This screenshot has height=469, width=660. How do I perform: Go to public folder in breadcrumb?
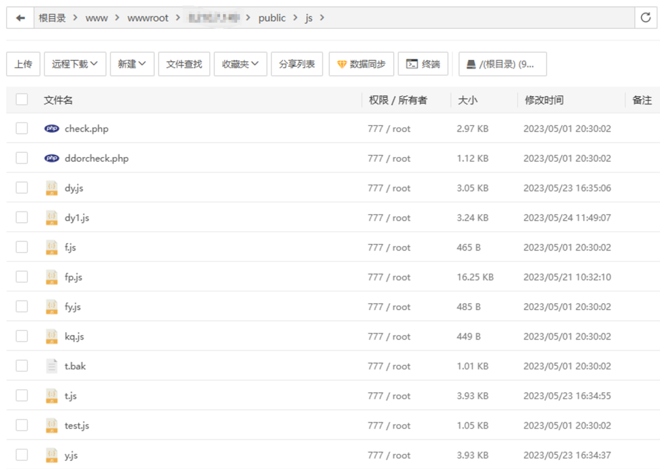point(272,18)
